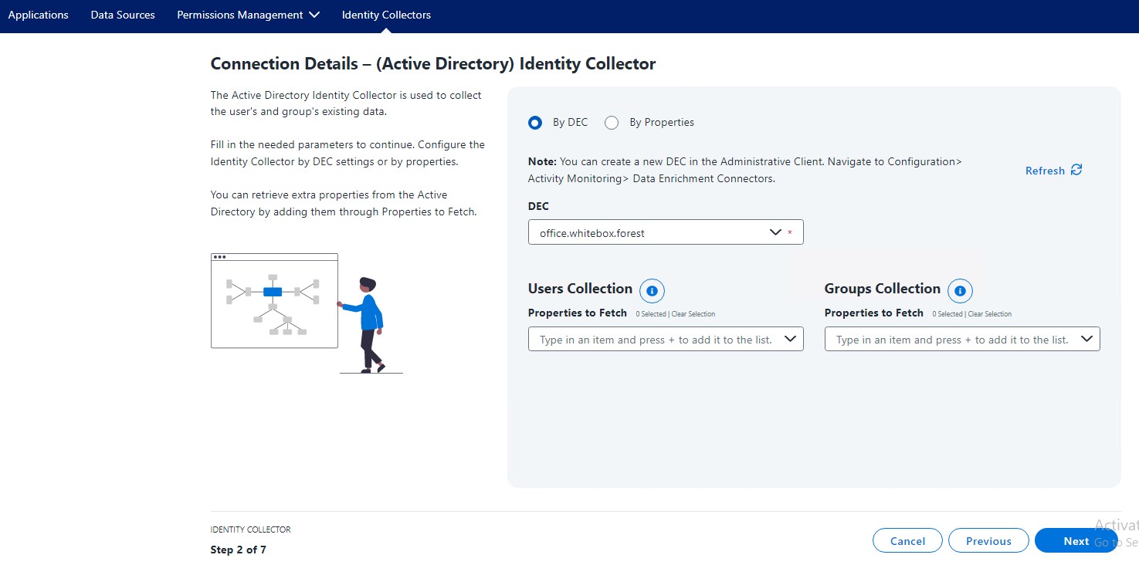Go back with the Previous button
This screenshot has height=565, width=1139.
[988, 541]
